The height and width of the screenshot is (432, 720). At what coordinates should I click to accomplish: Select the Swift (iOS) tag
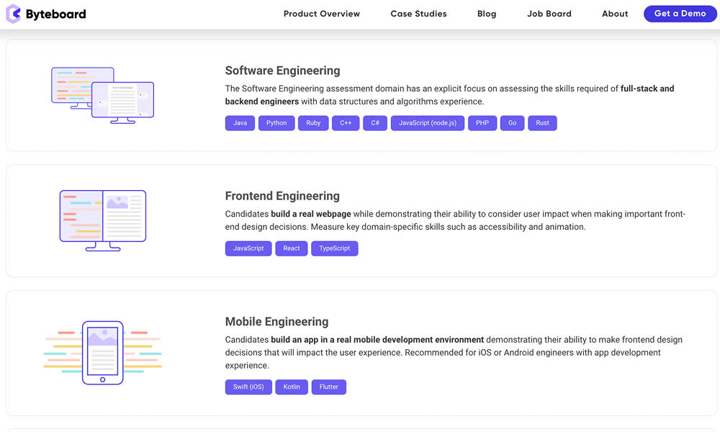[x=248, y=387]
